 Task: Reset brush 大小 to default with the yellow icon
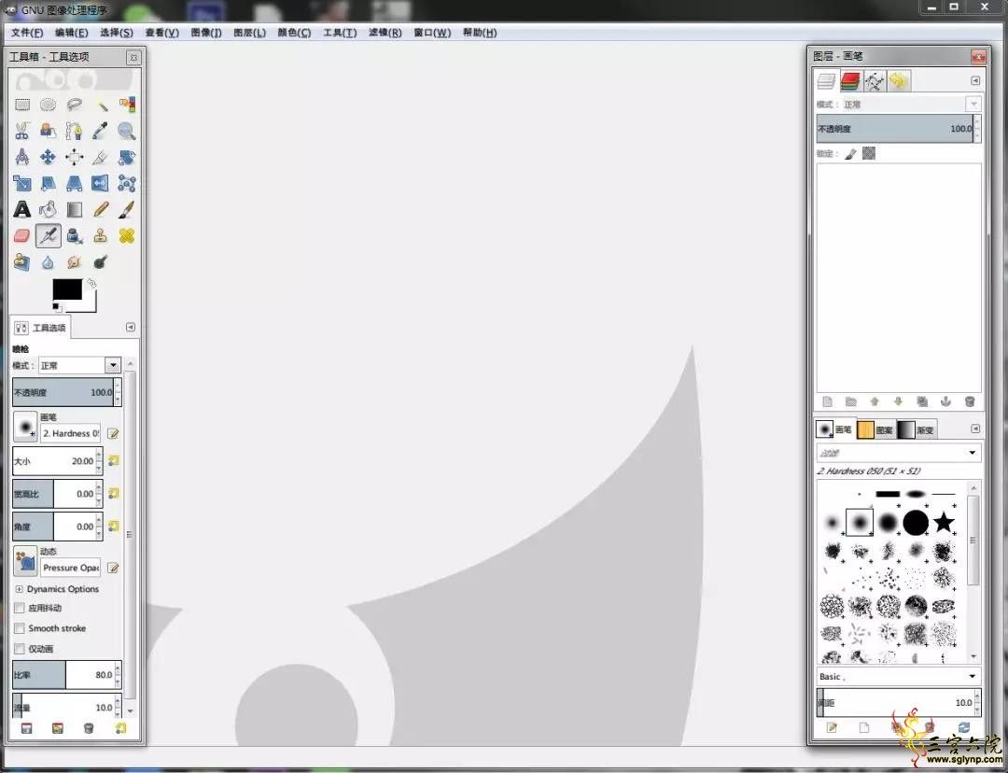[x=114, y=460]
